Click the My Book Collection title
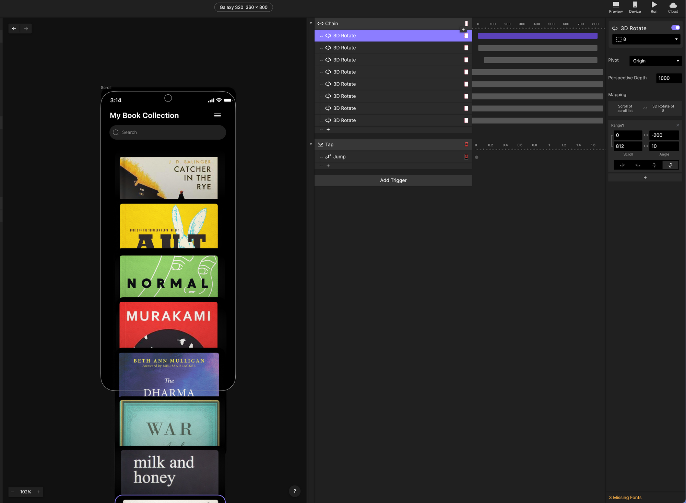Image resolution: width=686 pixels, height=503 pixels. pyautogui.click(x=144, y=115)
